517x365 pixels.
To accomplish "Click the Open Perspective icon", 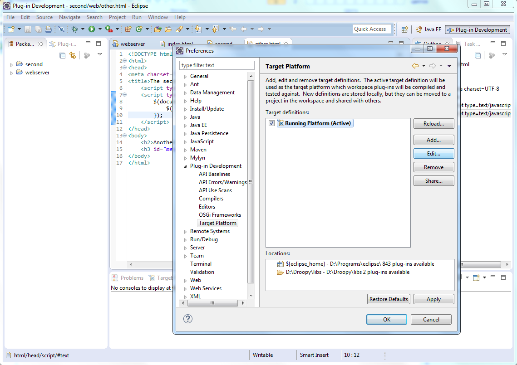I will coord(404,29).
